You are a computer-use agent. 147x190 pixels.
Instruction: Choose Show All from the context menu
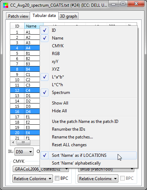(60, 103)
